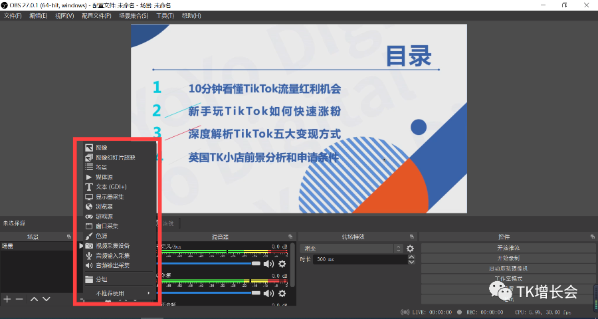Click the 300 ms duration field

point(360,259)
